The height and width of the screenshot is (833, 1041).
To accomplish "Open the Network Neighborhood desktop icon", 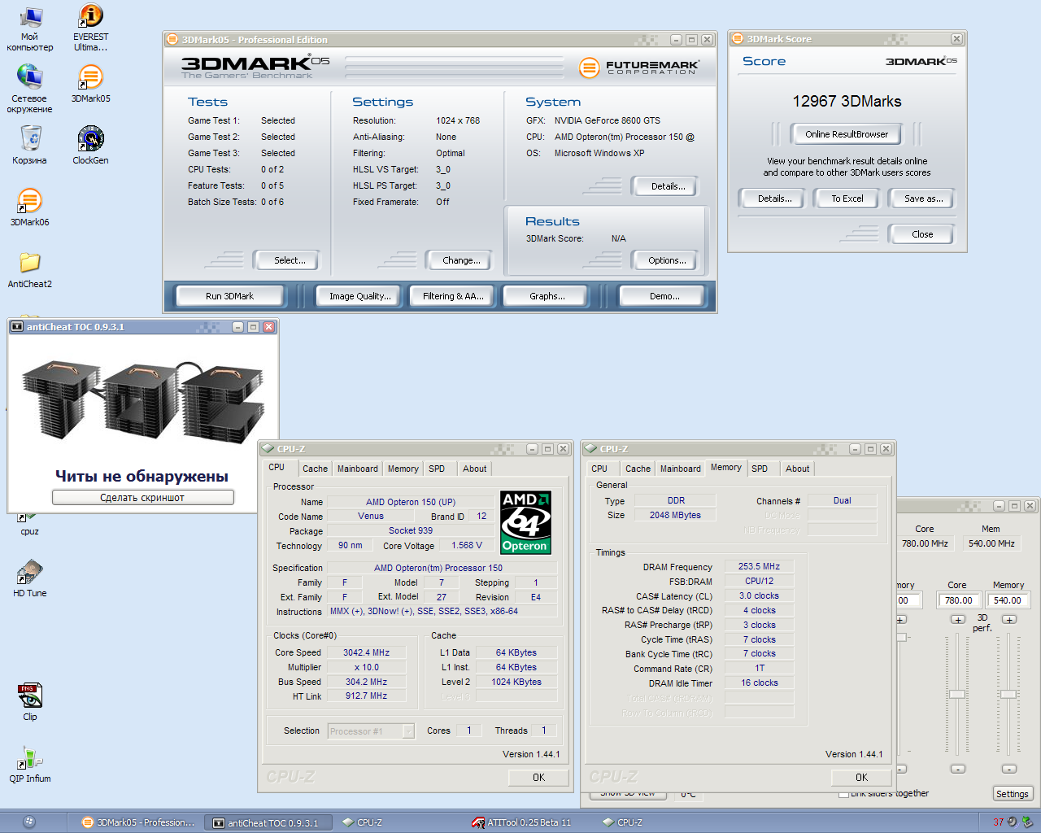I will (x=30, y=89).
